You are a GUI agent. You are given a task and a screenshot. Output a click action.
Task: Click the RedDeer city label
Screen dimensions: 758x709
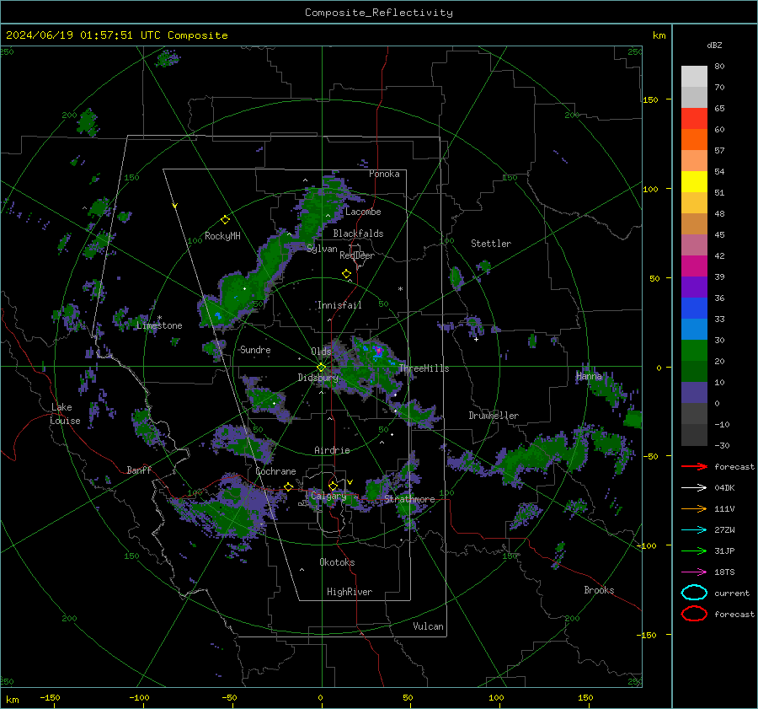(357, 255)
